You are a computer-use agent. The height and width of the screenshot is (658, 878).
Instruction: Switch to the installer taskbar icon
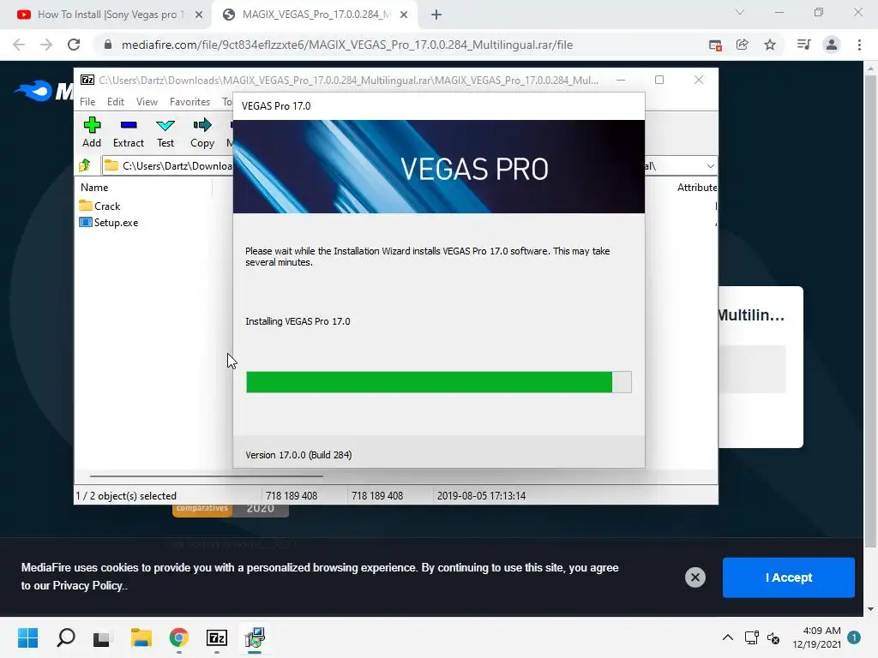[255, 637]
